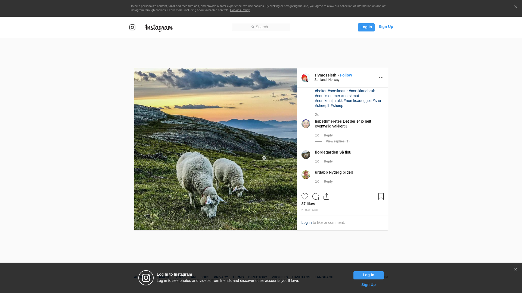
Task: Open the Sortland, Norway location link
Action: point(327,80)
